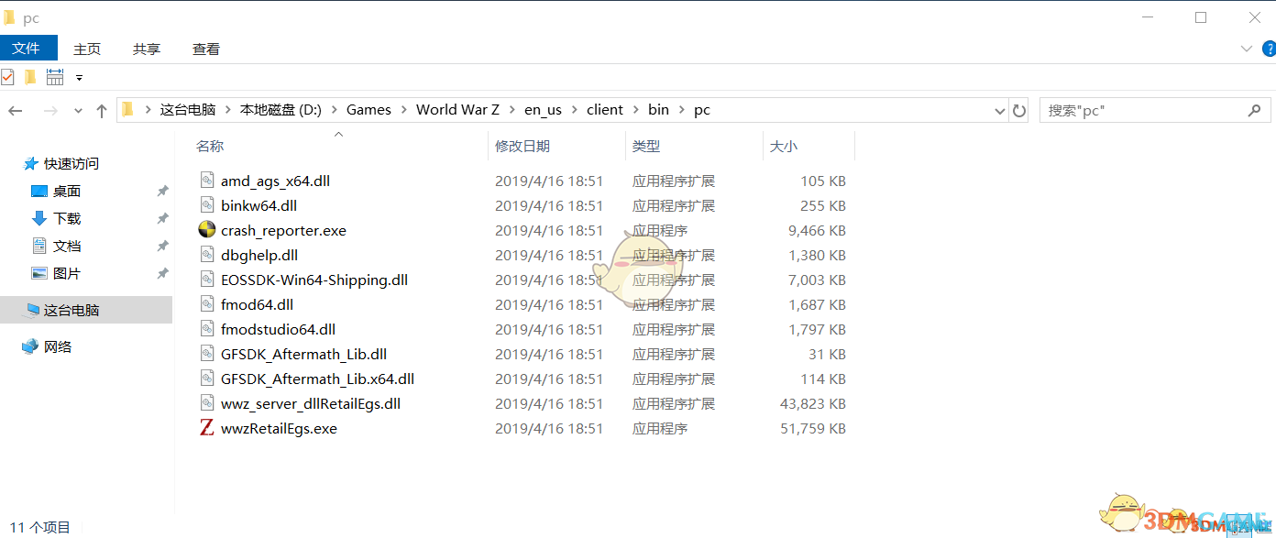
Task: Open 桌面 in the navigation pane
Action: pyautogui.click(x=67, y=192)
